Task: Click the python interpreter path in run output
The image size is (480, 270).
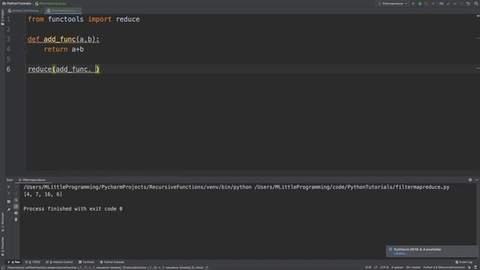Action: [x=137, y=187]
